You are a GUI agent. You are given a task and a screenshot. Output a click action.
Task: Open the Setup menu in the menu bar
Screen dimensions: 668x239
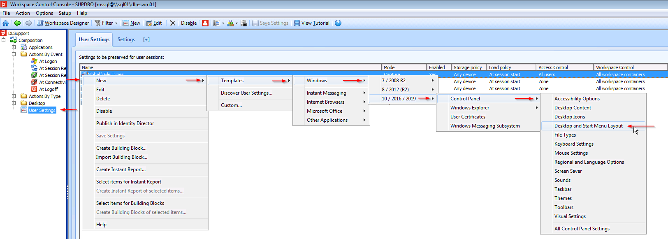[65, 13]
